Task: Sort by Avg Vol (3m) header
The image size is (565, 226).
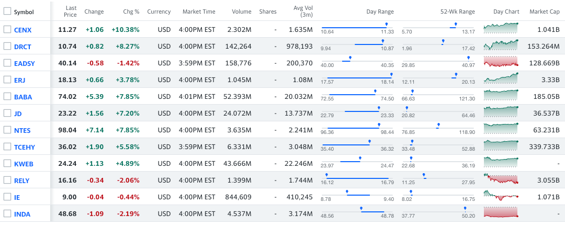Action: pyautogui.click(x=303, y=12)
